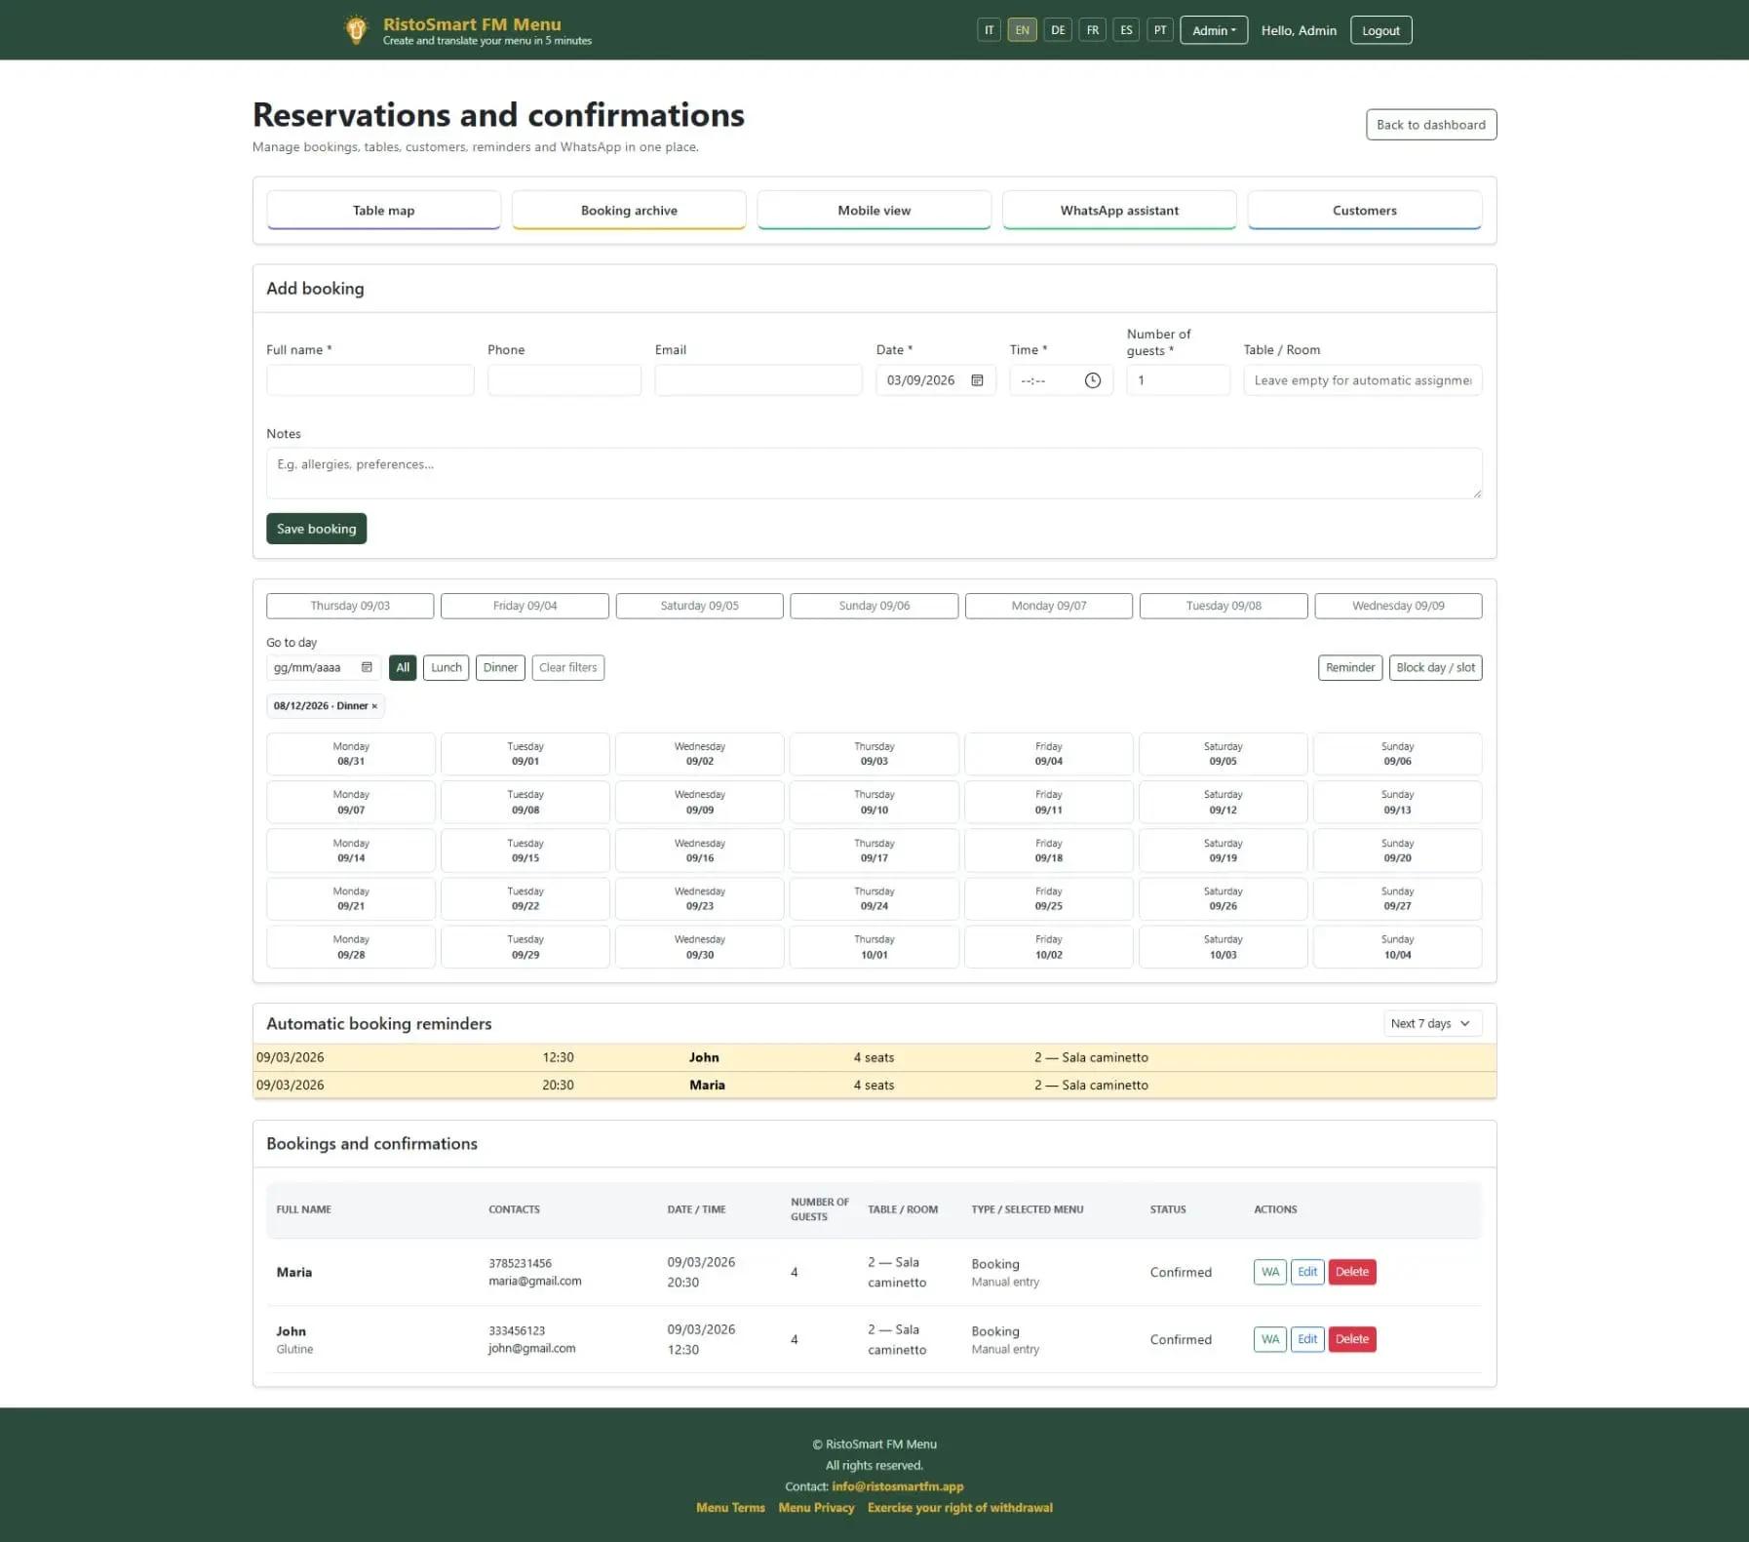
Task: Select Saturday 09/19 in the calendar grid
Action: 1223,850
